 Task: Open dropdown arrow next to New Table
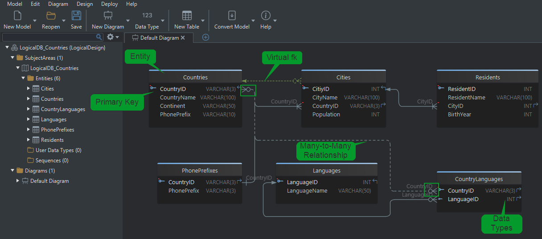[x=203, y=21]
